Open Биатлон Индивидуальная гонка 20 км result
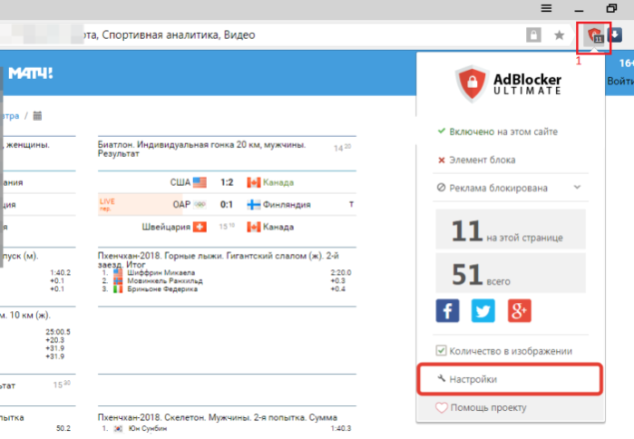 (201, 149)
